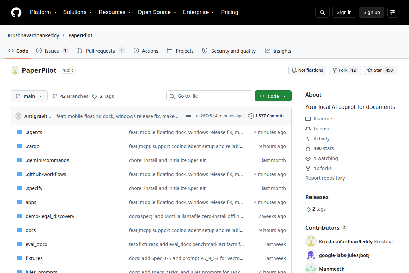Screen dimensions: 409x273
Task: Click the .specify folder icon
Action: [19, 188]
